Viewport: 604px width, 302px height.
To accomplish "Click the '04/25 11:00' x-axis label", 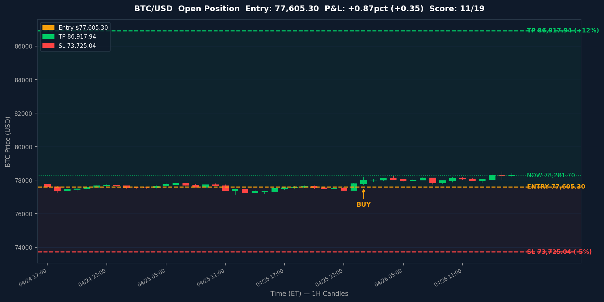I will 211,278.
